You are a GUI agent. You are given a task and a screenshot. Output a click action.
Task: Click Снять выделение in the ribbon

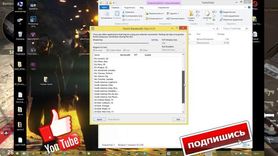(229, 16)
